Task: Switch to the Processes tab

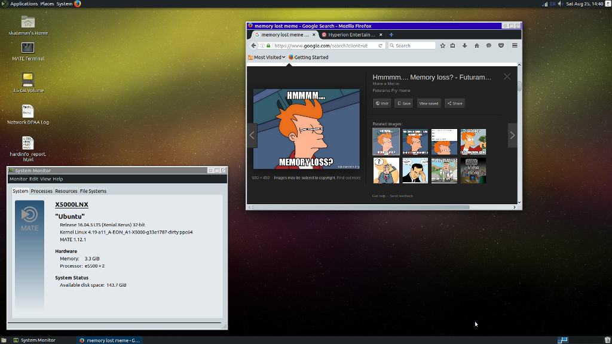Action: [41, 191]
